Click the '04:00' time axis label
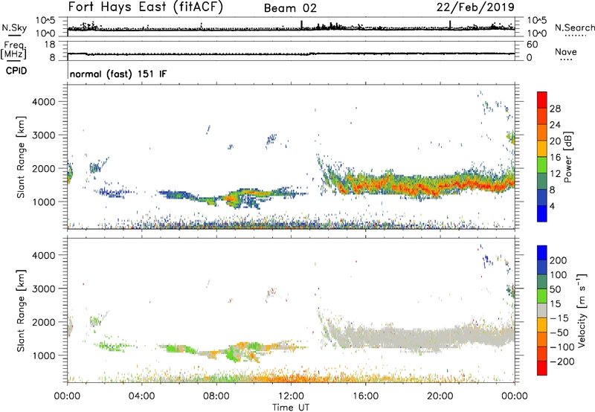 141,396
